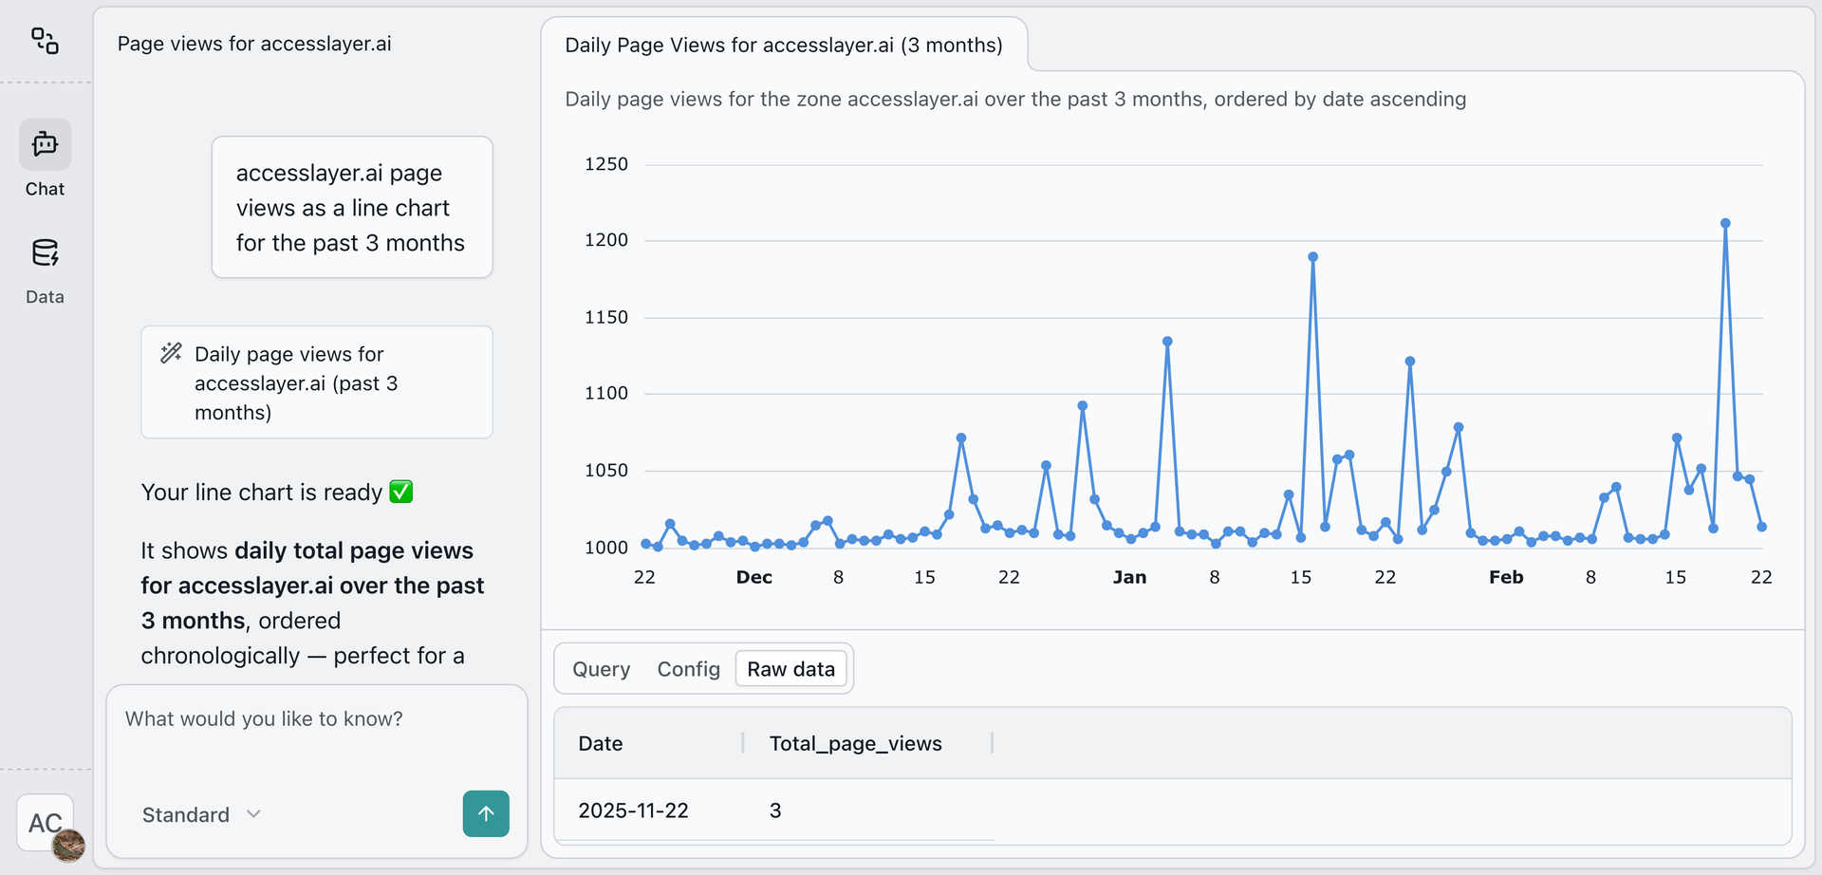Click the 'Jan' x-axis label
This screenshot has width=1822, height=875.
1129,577
